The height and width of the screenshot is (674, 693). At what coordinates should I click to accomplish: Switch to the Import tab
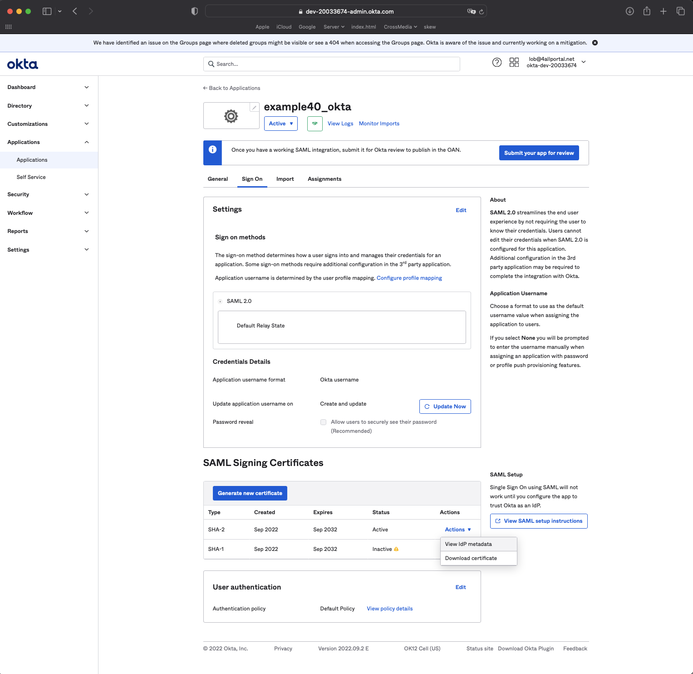click(x=285, y=179)
